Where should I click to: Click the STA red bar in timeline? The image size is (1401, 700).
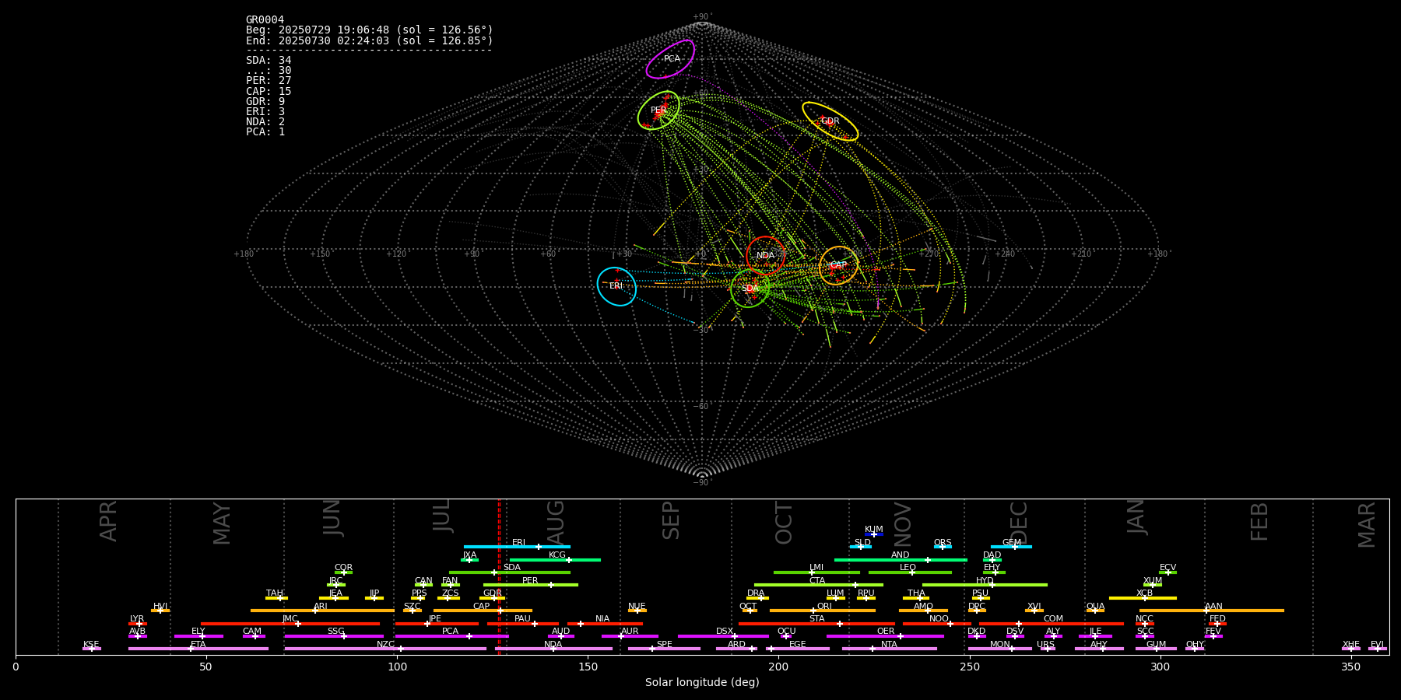point(816,624)
